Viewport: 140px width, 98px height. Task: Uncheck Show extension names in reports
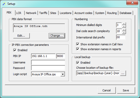tap(78, 49)
